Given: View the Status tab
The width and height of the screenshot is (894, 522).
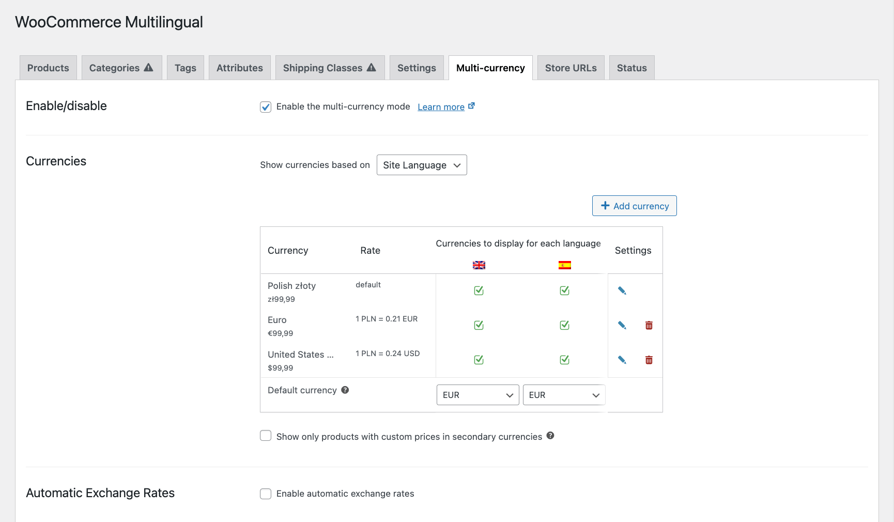Looking at the screenshot, I should click(x=632, y=68).
